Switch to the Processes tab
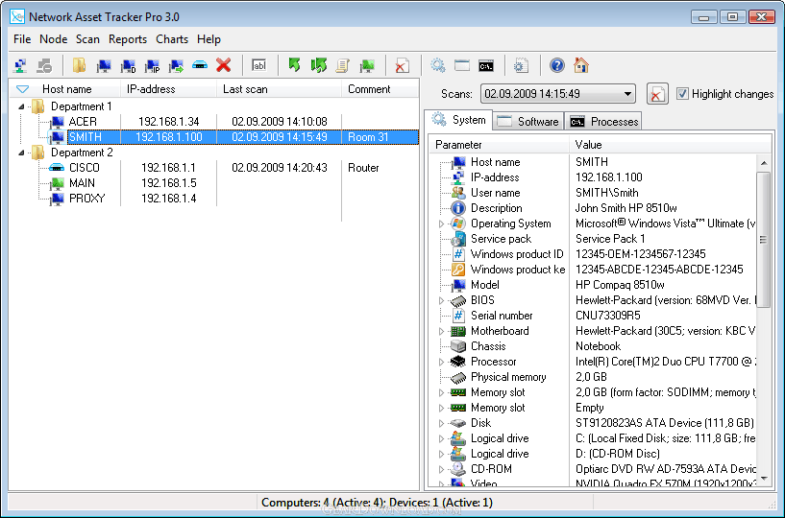The width and height of the screenshot is (785, 518). [x=603, y=122]
